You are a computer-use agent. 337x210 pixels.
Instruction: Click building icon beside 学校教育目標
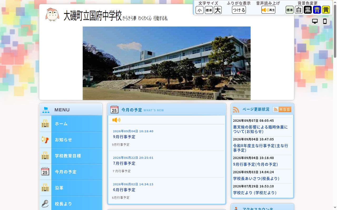[45, 156]
